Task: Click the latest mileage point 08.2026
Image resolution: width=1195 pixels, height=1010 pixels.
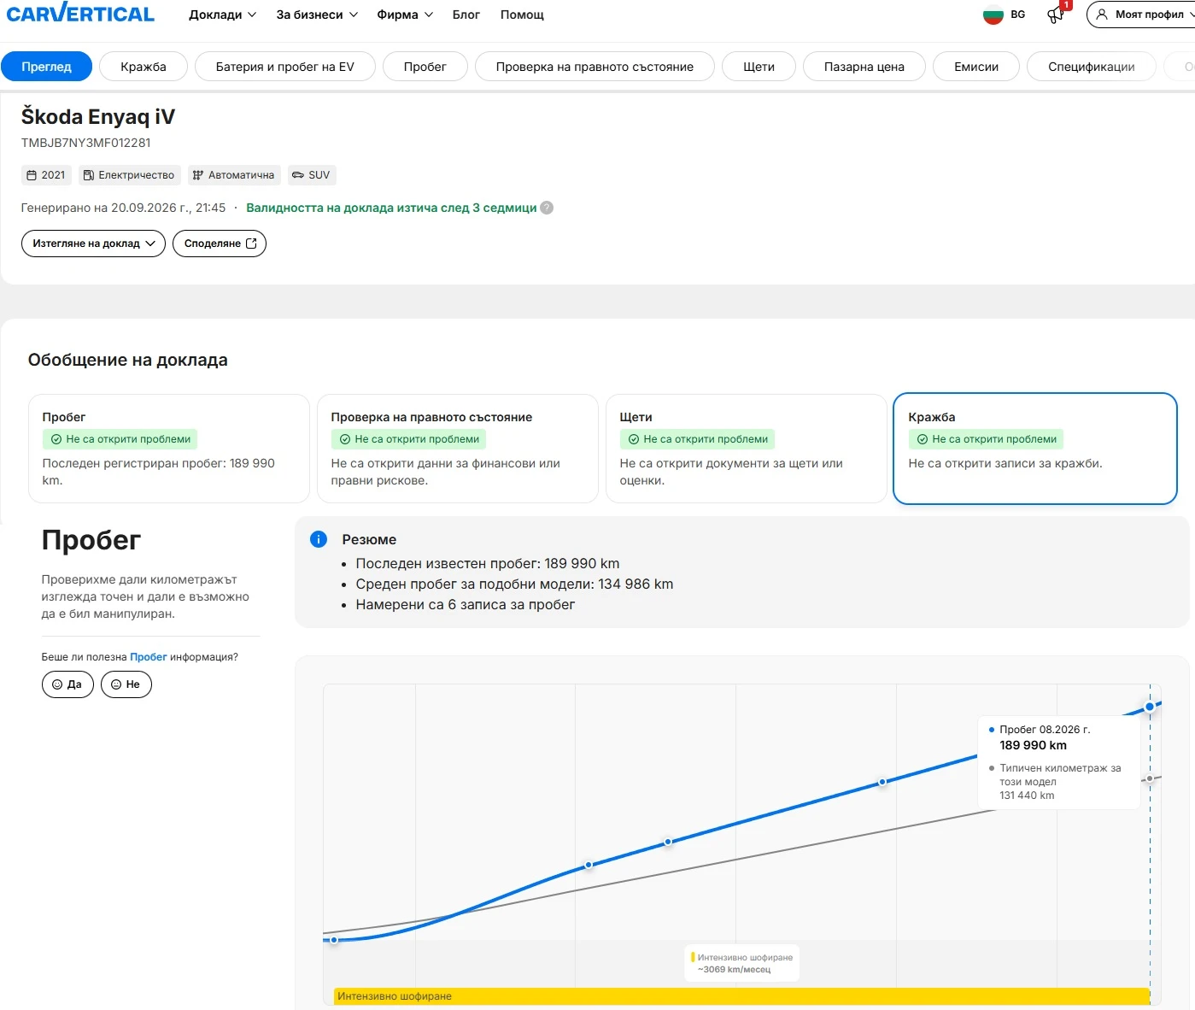Action: [x=1150, y=707]
